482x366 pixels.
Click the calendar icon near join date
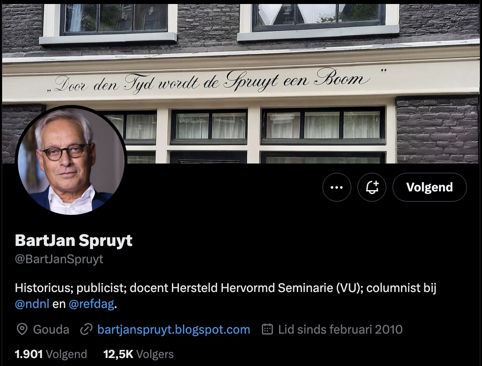[267, 329]
